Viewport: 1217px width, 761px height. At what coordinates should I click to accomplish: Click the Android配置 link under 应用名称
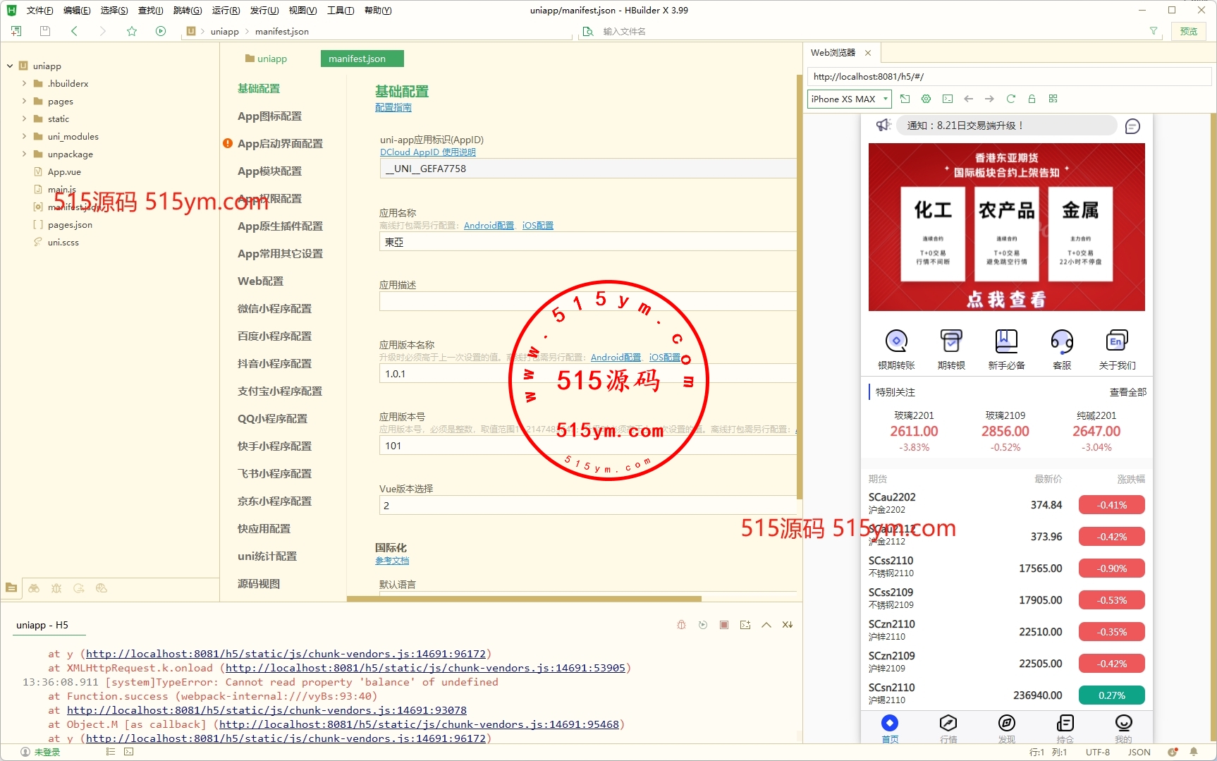[x=489, y=226]
